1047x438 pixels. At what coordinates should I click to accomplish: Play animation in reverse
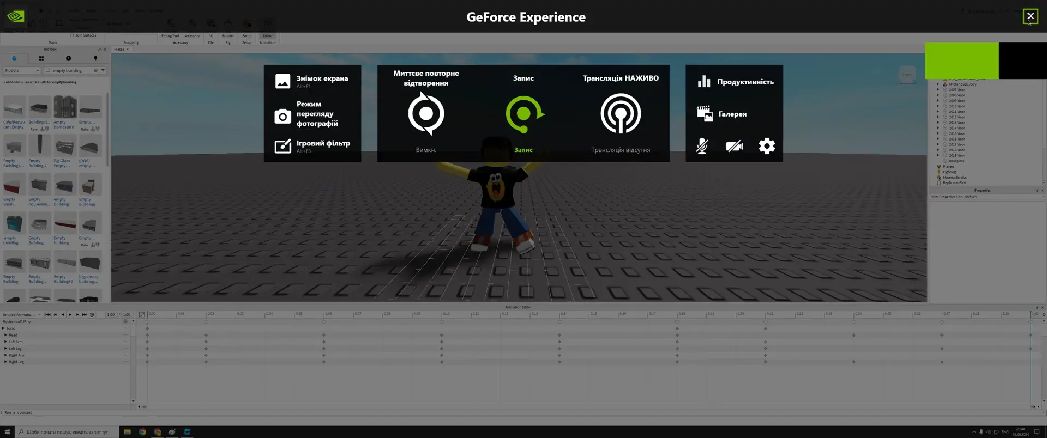coord(63,314)
